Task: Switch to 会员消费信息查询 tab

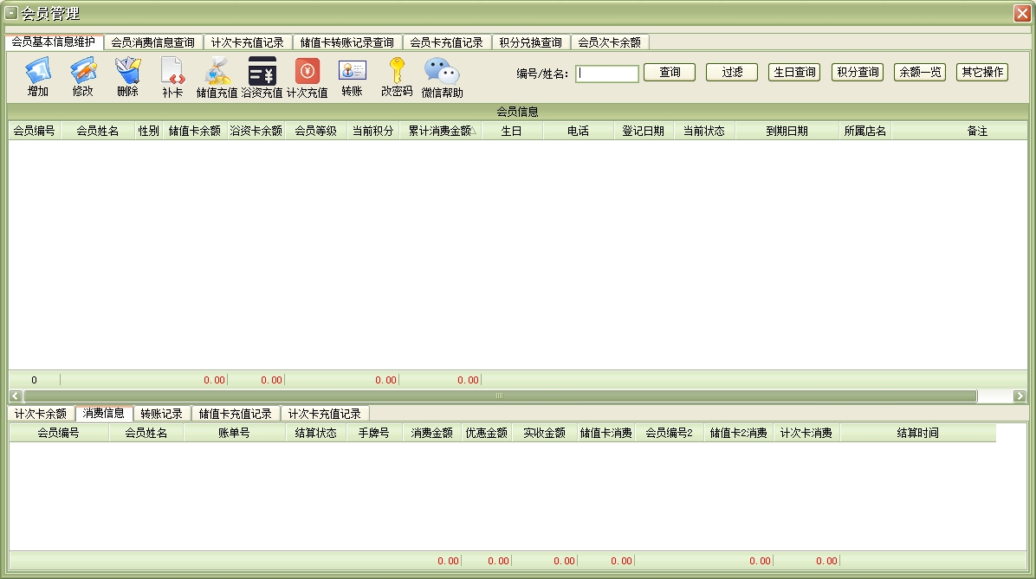Action: click(x=153, y=42)
